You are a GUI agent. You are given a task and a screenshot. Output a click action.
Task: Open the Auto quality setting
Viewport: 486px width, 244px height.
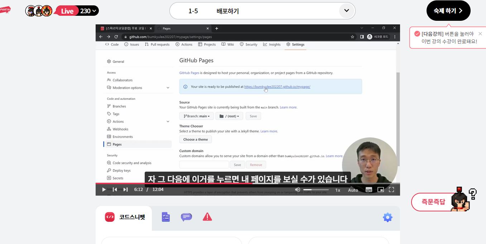[x=353, y=190]
